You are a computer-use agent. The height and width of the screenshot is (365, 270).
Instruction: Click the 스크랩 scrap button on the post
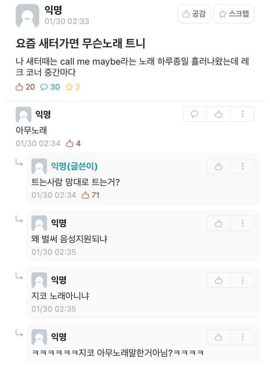pos(234,14)
